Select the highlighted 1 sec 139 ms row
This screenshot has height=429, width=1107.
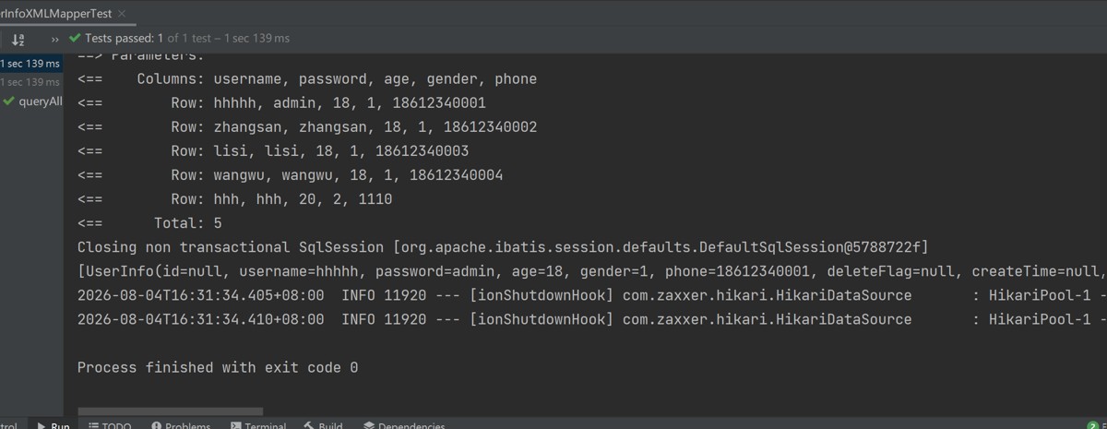[x=30, y=64]
